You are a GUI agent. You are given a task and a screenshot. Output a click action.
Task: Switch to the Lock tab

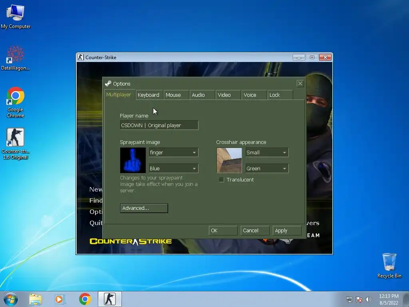click(x=280, y=95)
